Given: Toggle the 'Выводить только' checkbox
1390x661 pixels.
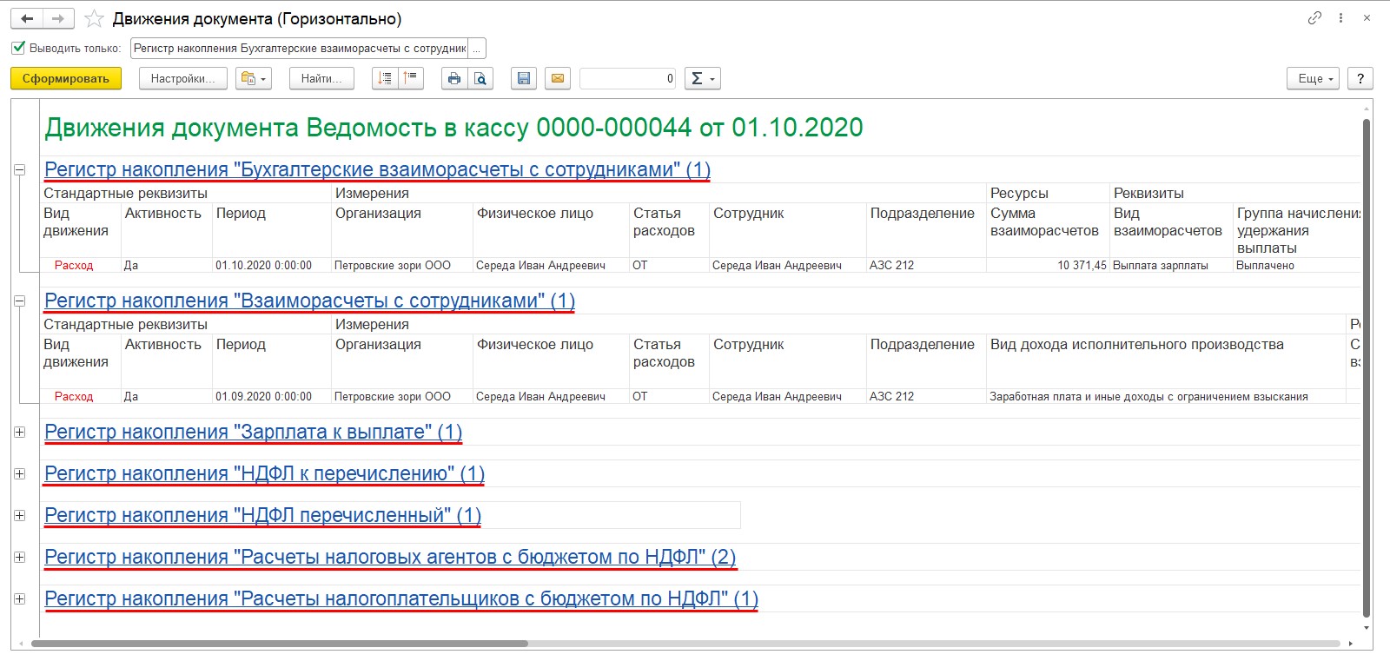Looking at the screenshot, I should [x=18, y=48].
